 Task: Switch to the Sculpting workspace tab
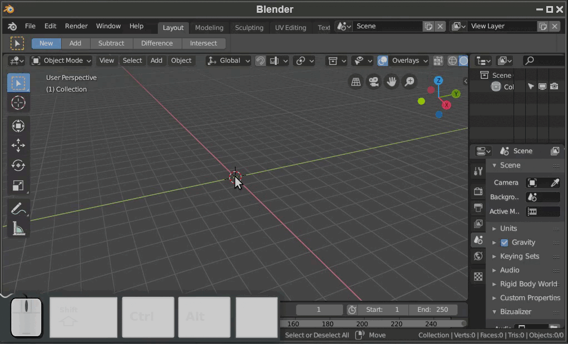[249, 28]
